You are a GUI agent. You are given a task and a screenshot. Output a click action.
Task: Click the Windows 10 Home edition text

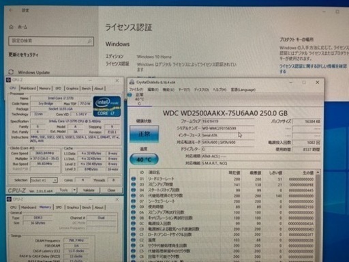(x=154, y=57)
